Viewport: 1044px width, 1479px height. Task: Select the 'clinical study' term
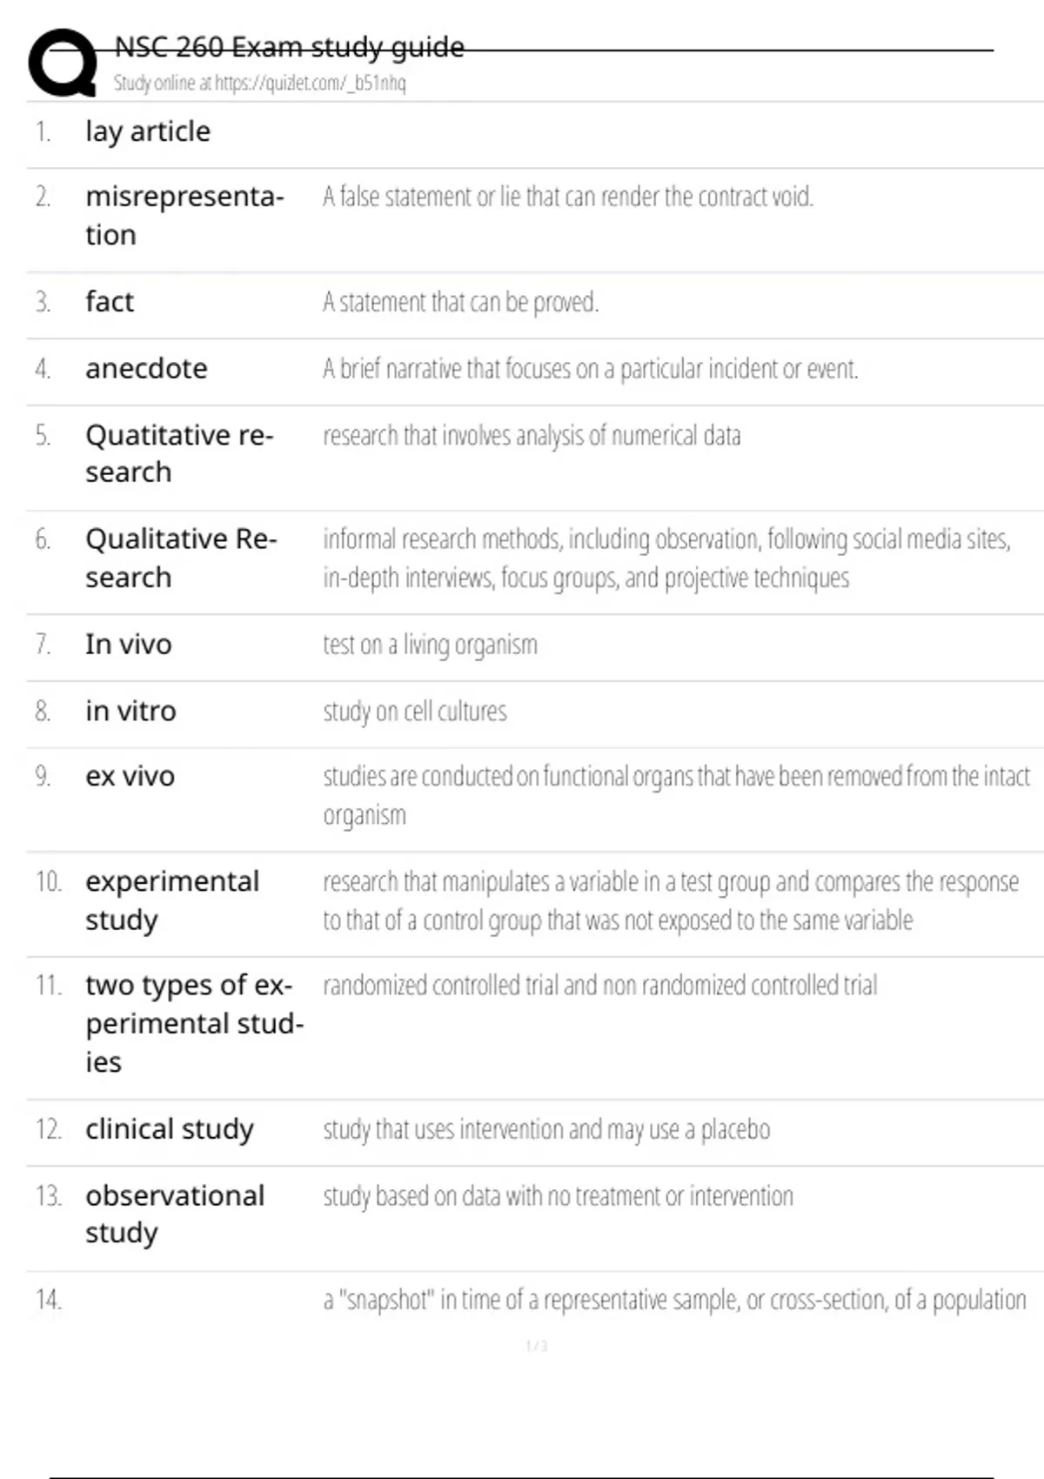click(x=170, y=1129)
